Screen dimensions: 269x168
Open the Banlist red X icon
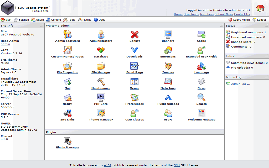tap(134, 34)
